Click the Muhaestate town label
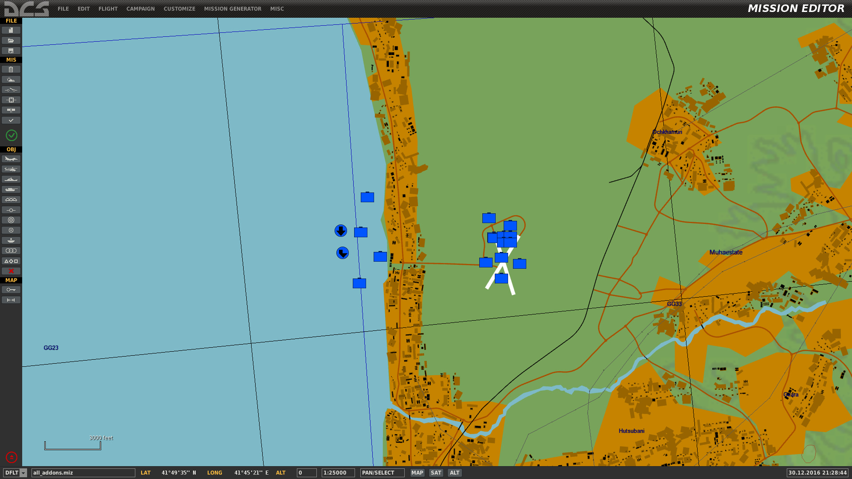The image size is (852, 479). (x=726, y=252)
